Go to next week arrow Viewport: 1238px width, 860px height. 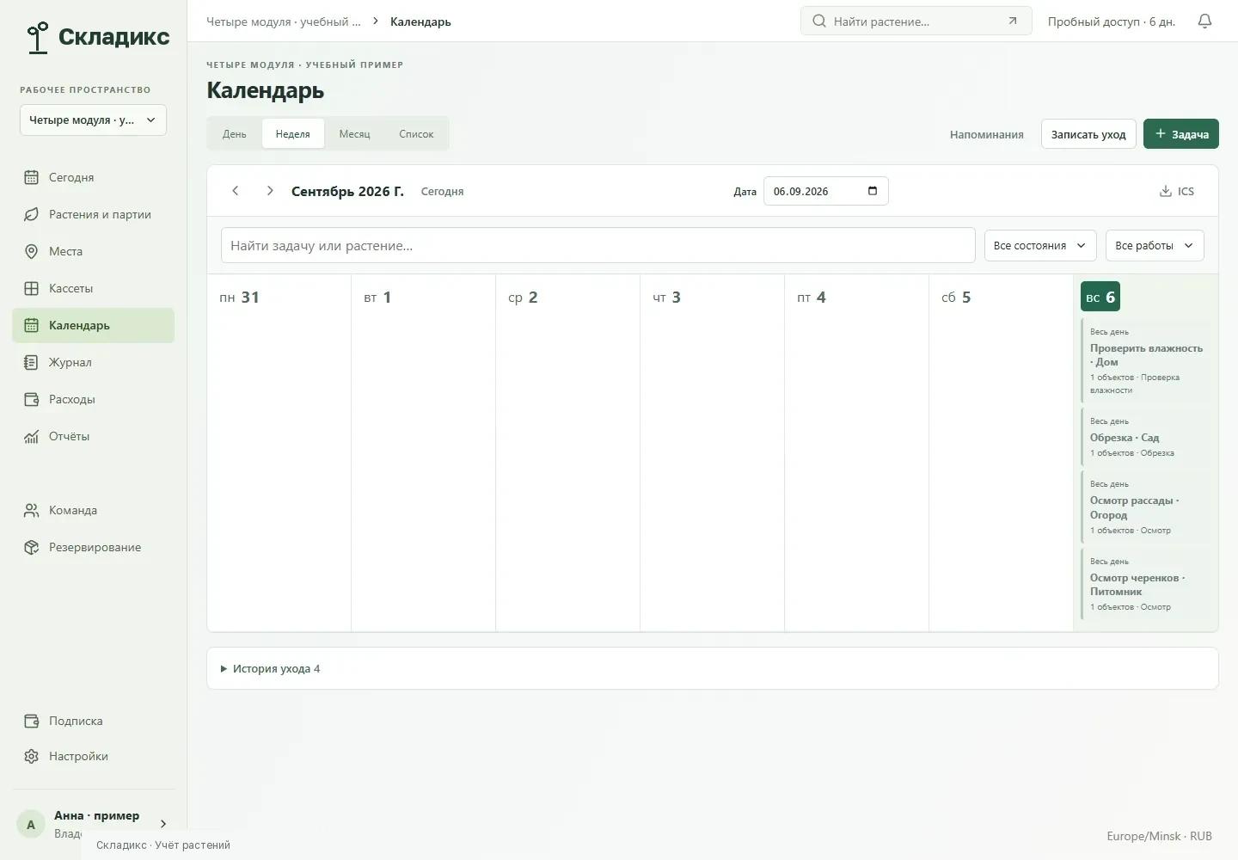click(x=270, y=191)
